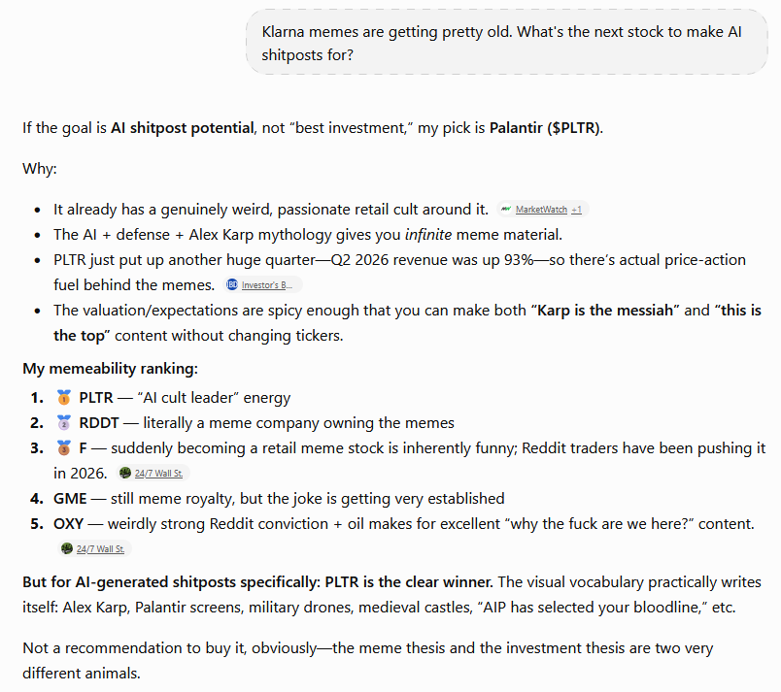Click the MarketWatch favicon in the citation chip
781x692 pixels.
(x=506, y=209)
